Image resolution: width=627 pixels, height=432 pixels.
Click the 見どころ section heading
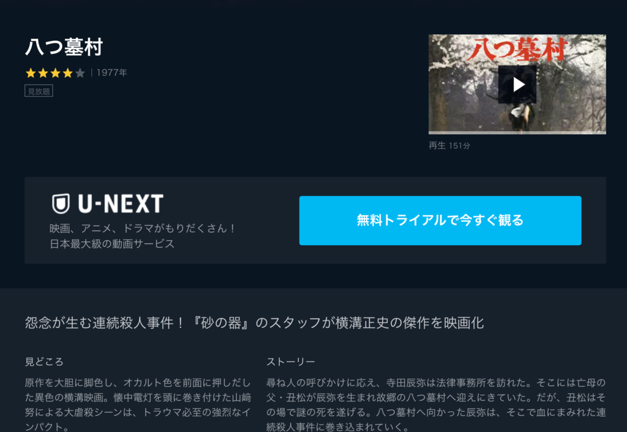click(44, 362)
